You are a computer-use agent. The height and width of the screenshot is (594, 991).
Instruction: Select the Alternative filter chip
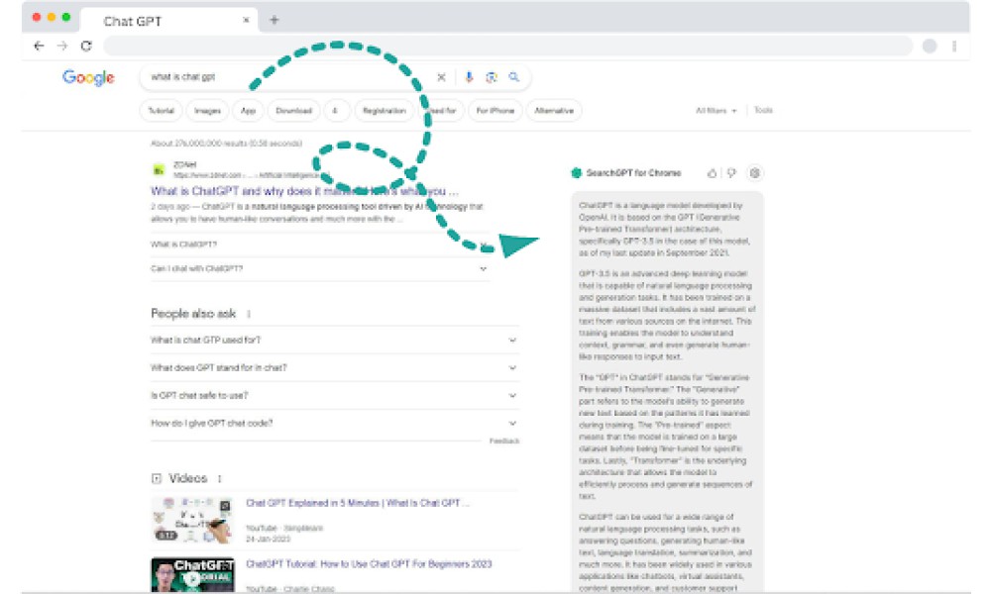[554, 111]
